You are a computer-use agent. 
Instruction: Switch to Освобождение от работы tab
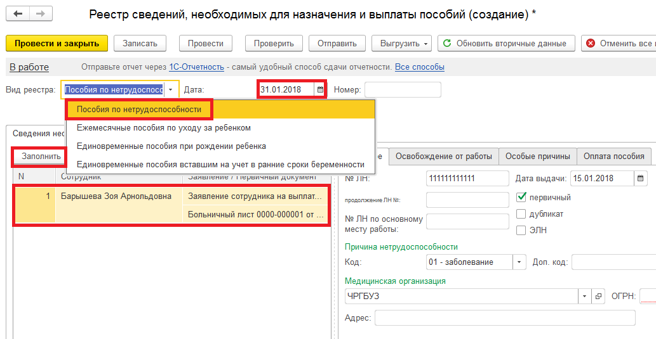point(444,157)
